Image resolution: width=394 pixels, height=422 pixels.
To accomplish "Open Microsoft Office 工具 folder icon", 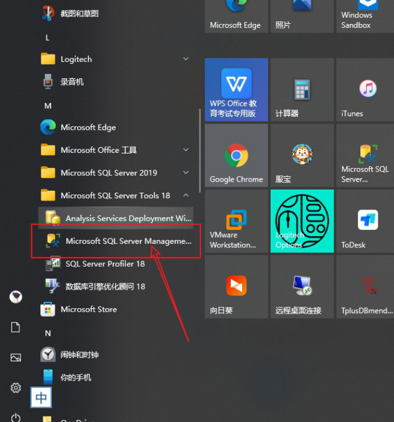I will coord(48,150).
